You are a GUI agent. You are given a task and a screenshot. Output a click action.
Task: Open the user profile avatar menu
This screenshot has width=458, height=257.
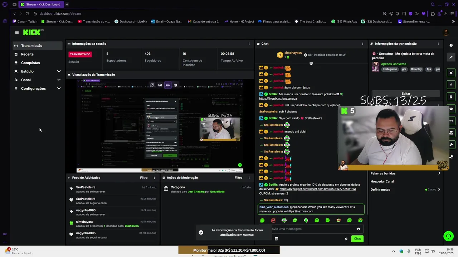click(x=446, y=32)
